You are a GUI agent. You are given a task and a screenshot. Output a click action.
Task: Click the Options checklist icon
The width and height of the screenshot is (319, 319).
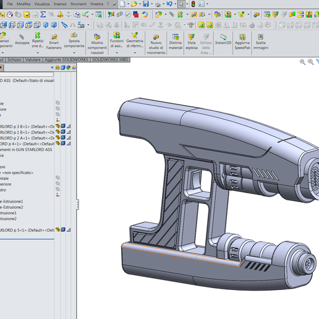point(202,4)
